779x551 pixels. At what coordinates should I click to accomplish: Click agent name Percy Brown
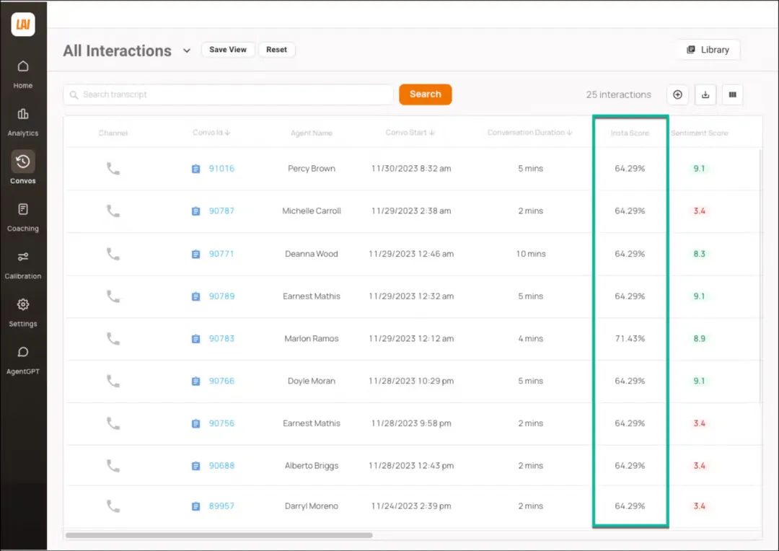(x=312, y=169)
